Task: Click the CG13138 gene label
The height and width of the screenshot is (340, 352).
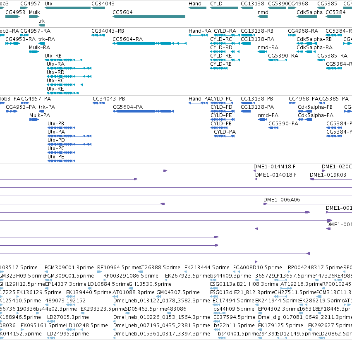Action: coord(252,4)
